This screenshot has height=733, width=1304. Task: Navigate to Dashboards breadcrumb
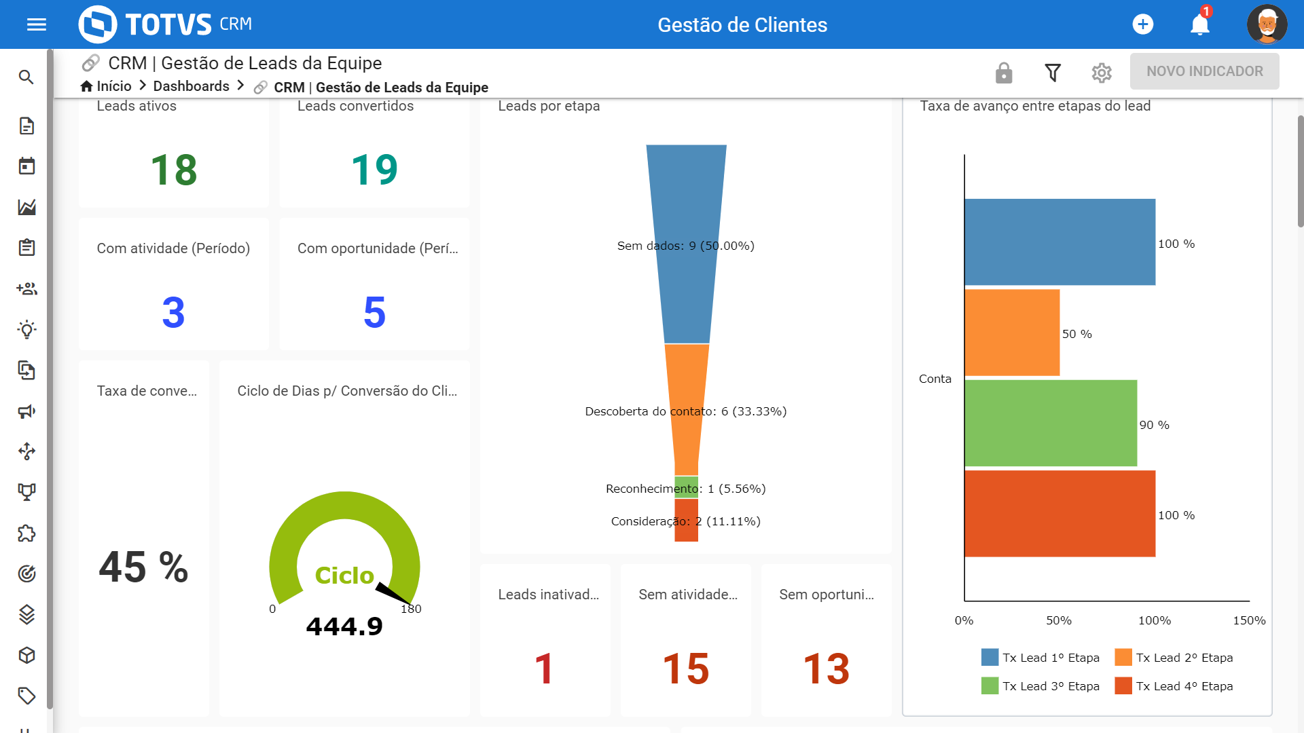tap(191, 86)
